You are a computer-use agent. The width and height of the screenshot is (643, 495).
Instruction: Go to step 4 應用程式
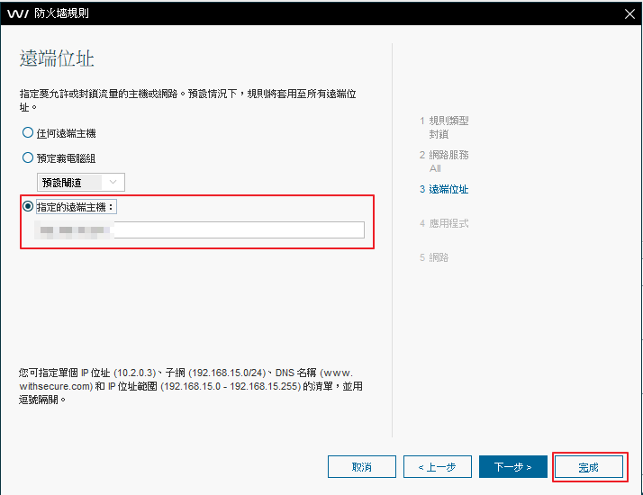(444, 223)
